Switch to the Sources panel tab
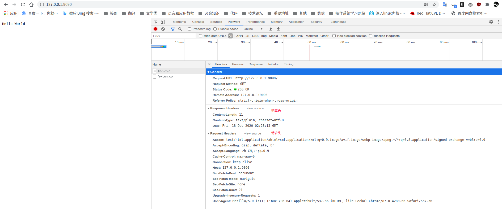This screenshot has width=502, height=209. click(216, 22)
